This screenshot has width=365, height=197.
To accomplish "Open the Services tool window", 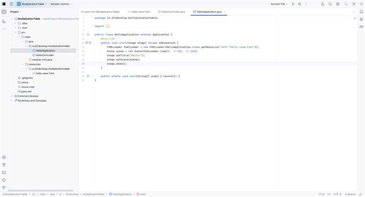I will [4, 157].
